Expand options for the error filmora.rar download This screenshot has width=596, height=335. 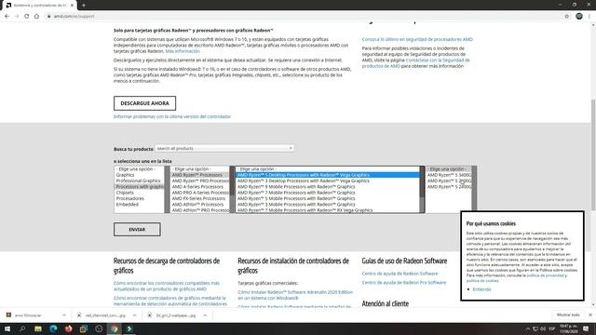pos(64,315)
